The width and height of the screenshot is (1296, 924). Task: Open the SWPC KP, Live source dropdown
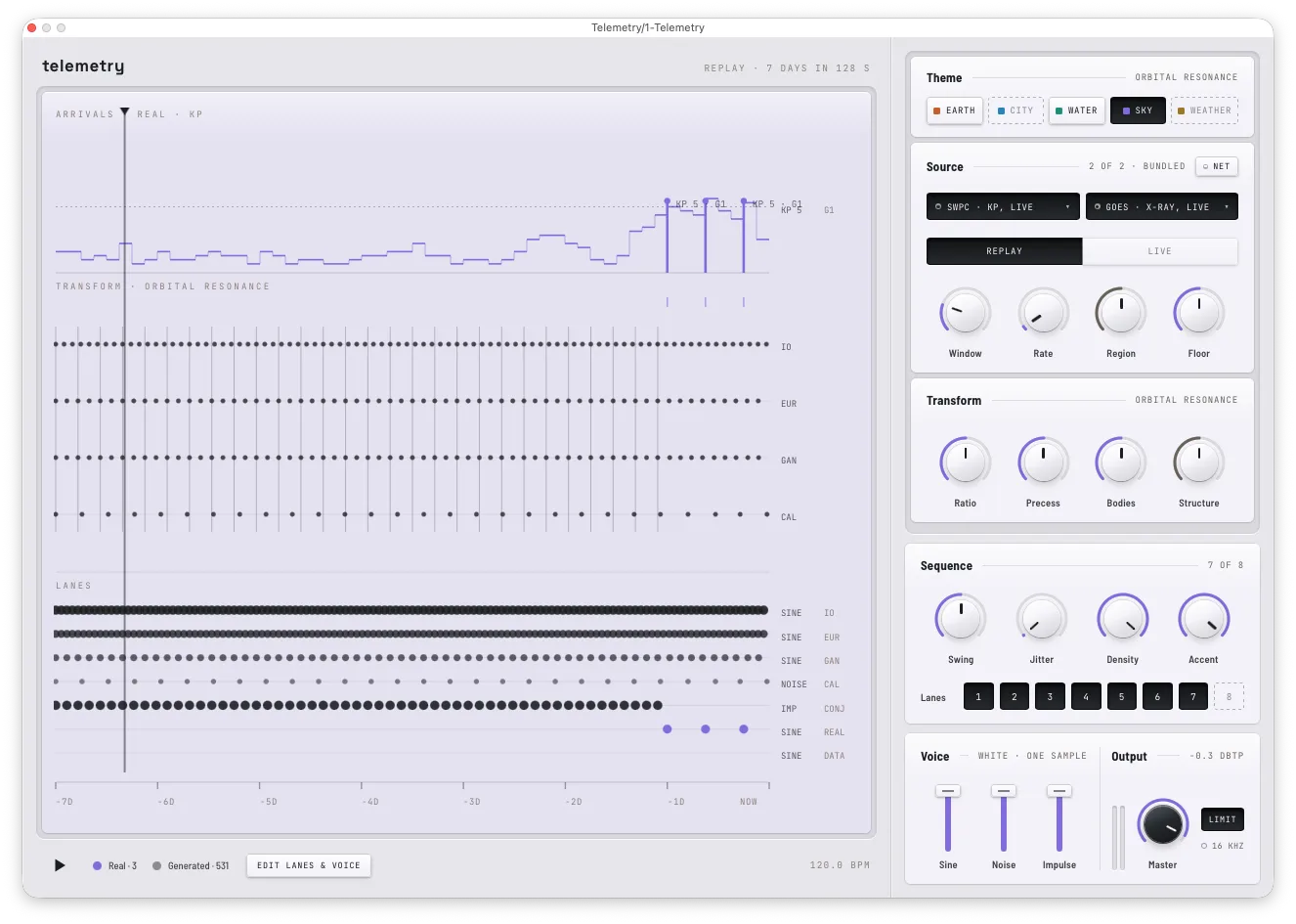click(1003, 206)
